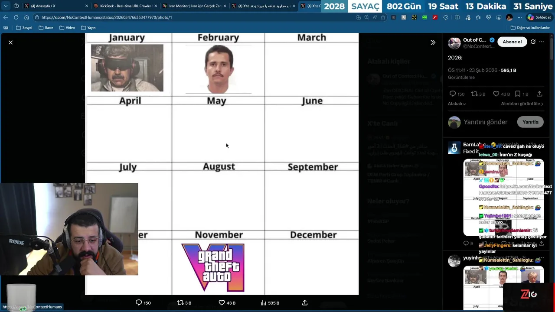The height and width of the screenshot is (312, 555).
Task: Click the 'Görüntüleme' views label in side panel
Action: pyautogui.click(x=461, y=78)
